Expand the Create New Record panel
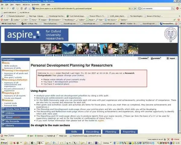Screen dimensions: 181x145 pos(15,109)
